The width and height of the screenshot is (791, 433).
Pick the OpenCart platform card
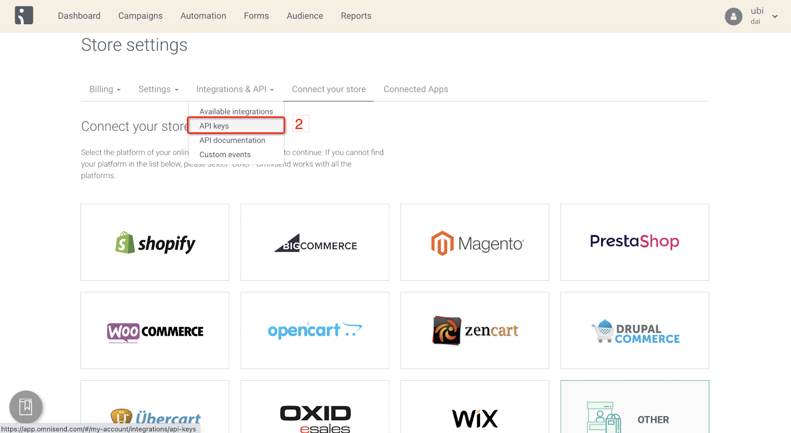[x=315, y=330]
